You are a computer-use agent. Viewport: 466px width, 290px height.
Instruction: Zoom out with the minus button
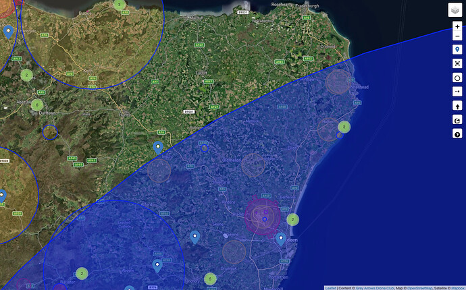click(x=457, y=36)
